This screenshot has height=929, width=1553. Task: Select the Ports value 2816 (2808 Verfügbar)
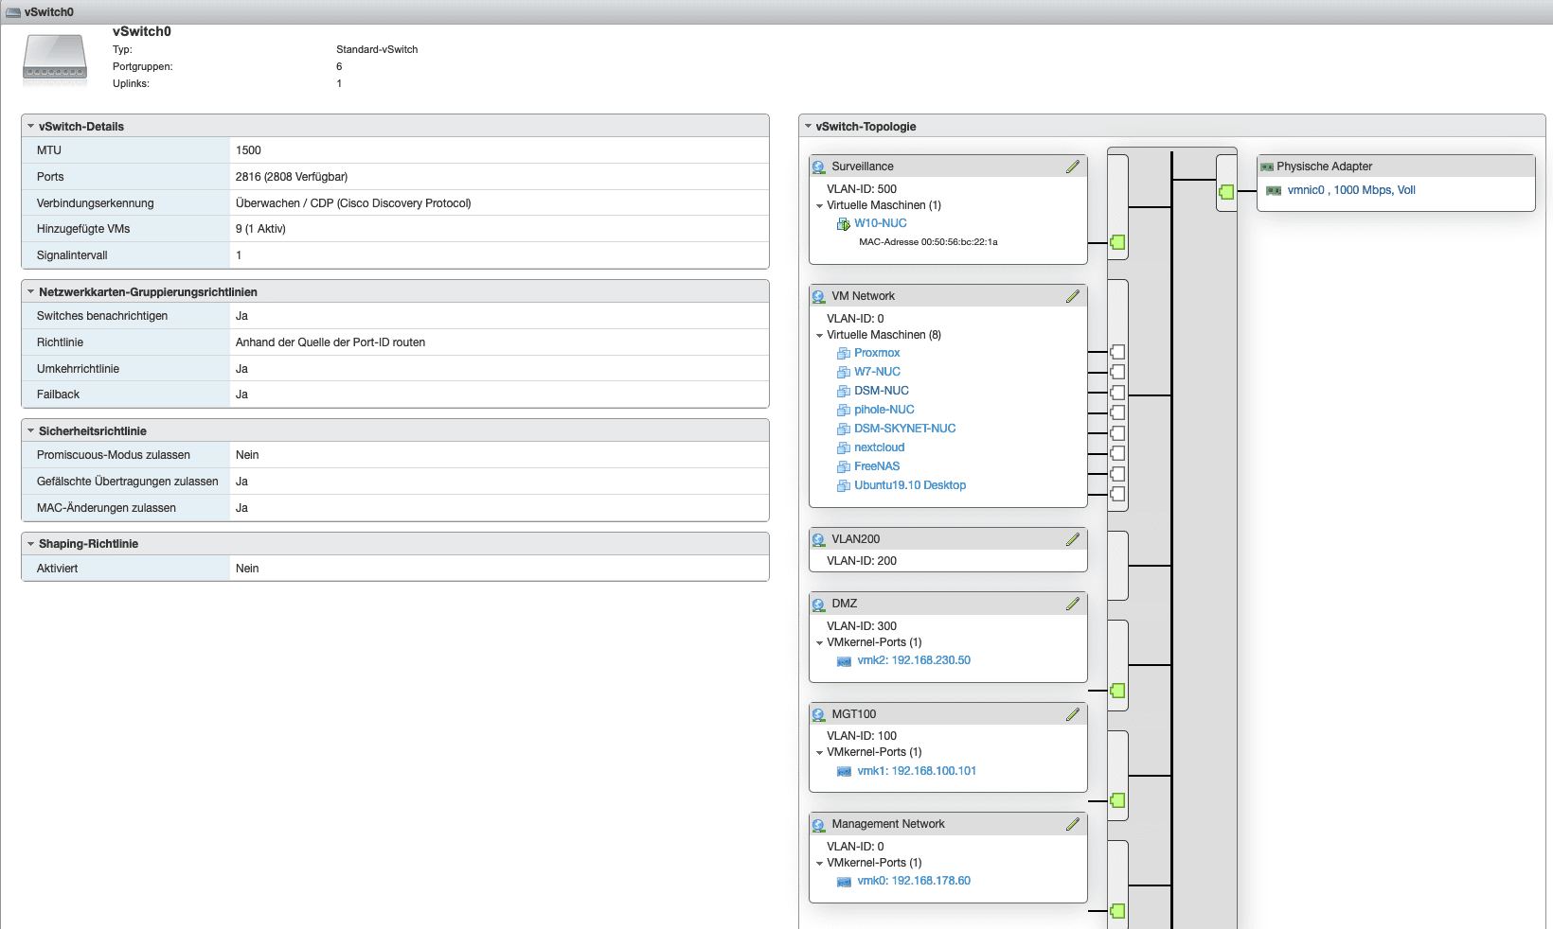coord(292,177)
